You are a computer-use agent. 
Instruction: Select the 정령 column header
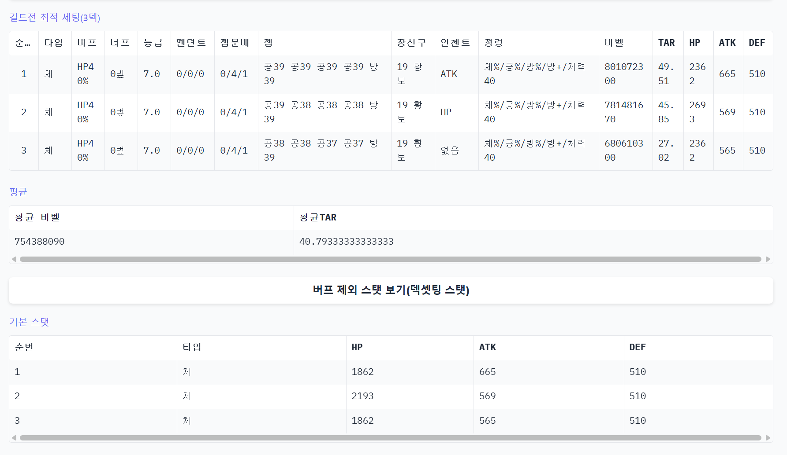click(x=493, y=43)
